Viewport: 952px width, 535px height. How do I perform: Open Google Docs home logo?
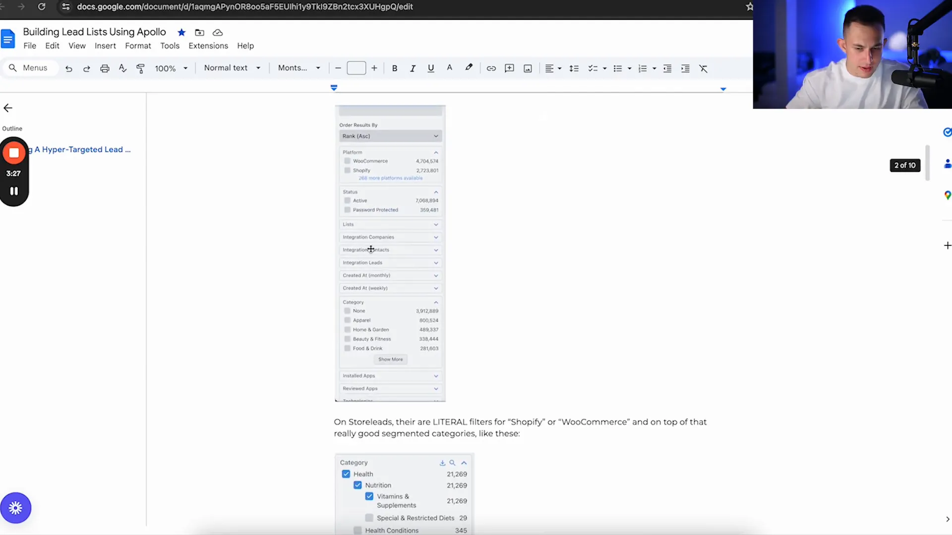coord(8,39)
